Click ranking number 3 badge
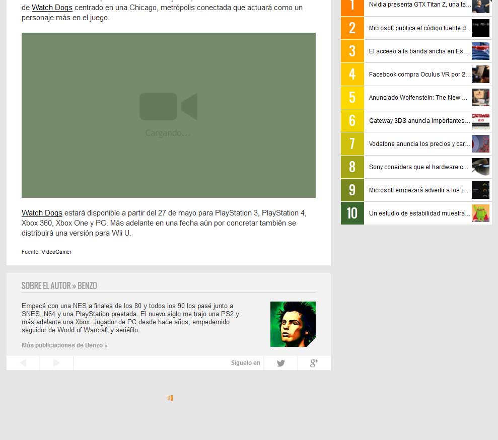Viewport: 498px width, 440px height. click(352, 51)
